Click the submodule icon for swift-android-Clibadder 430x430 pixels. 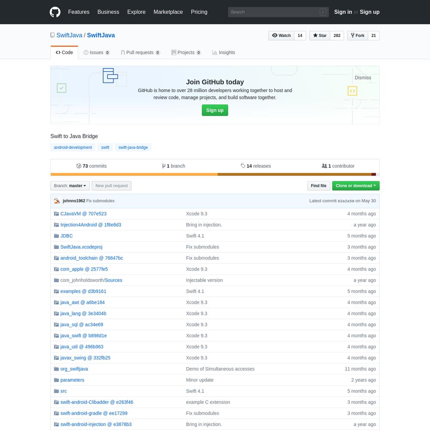[x=56, y=402]
